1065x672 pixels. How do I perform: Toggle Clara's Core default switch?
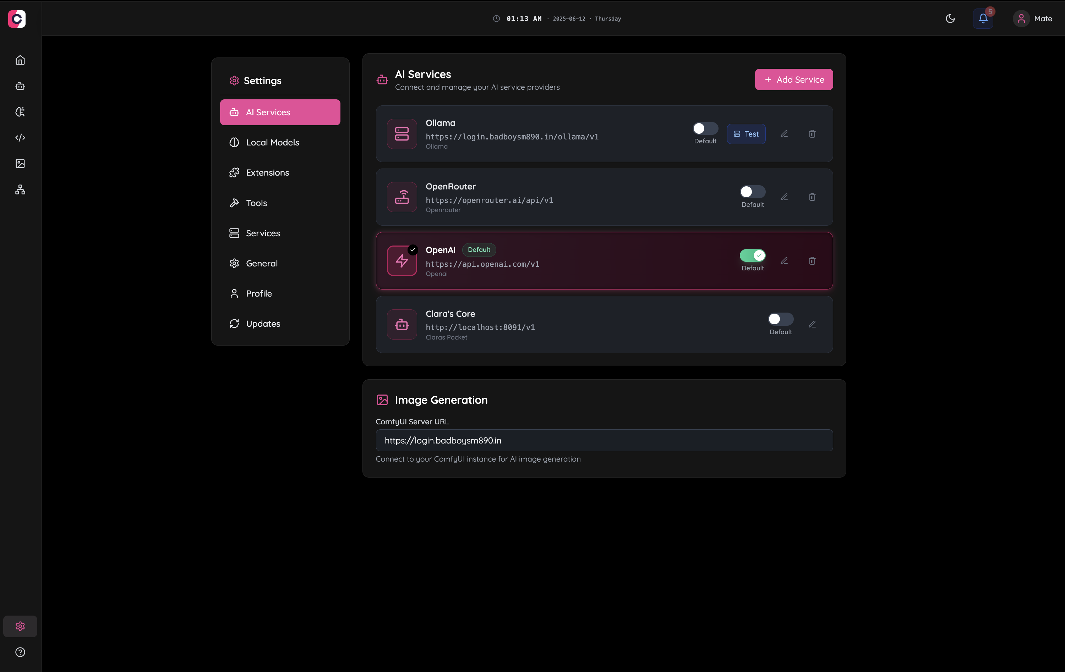point(780,319)
